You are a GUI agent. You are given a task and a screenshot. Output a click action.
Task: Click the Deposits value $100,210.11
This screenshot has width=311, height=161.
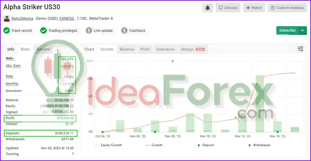[64, 133]
